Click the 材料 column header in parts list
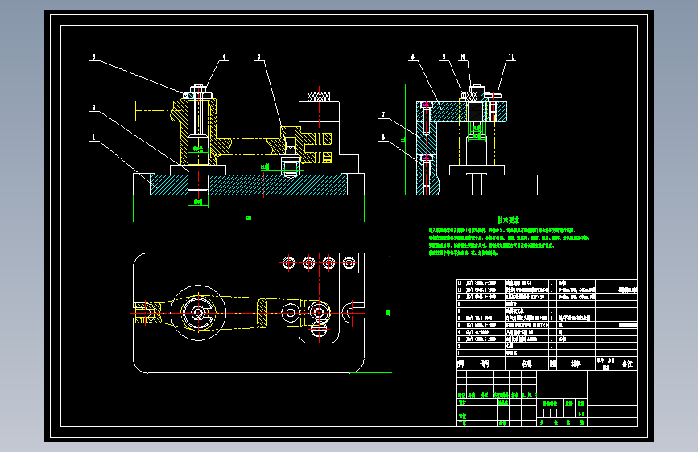This screenshot has width=698, height=452. 576,364
